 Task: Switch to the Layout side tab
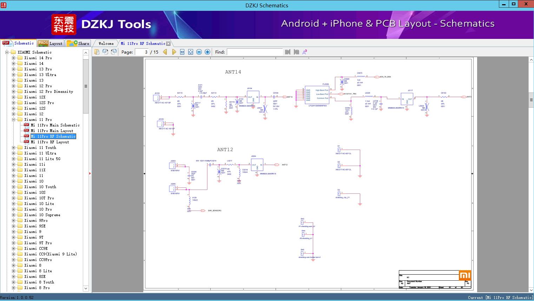[x=50, y=43]
